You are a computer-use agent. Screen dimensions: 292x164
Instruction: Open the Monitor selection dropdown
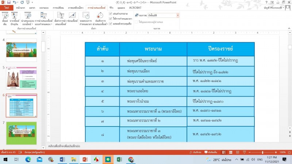tap(178, 15)
